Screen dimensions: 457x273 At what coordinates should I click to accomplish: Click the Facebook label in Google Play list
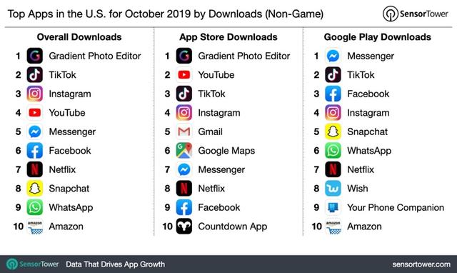368,94
